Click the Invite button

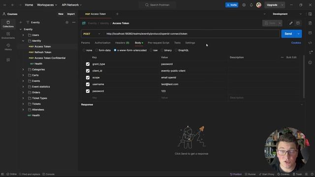(232, 5)
